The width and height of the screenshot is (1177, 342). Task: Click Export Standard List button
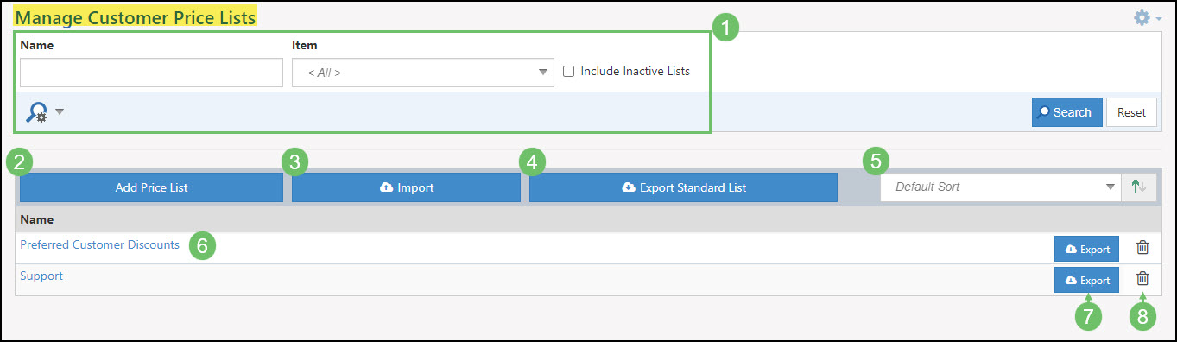tap(683, 187)
